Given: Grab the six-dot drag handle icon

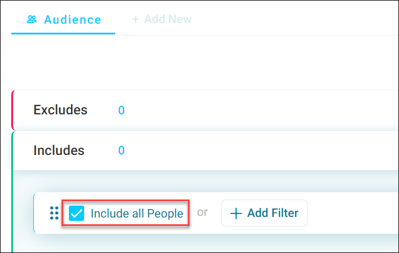Looking at the screenshot, I should (x=54, y=213).
